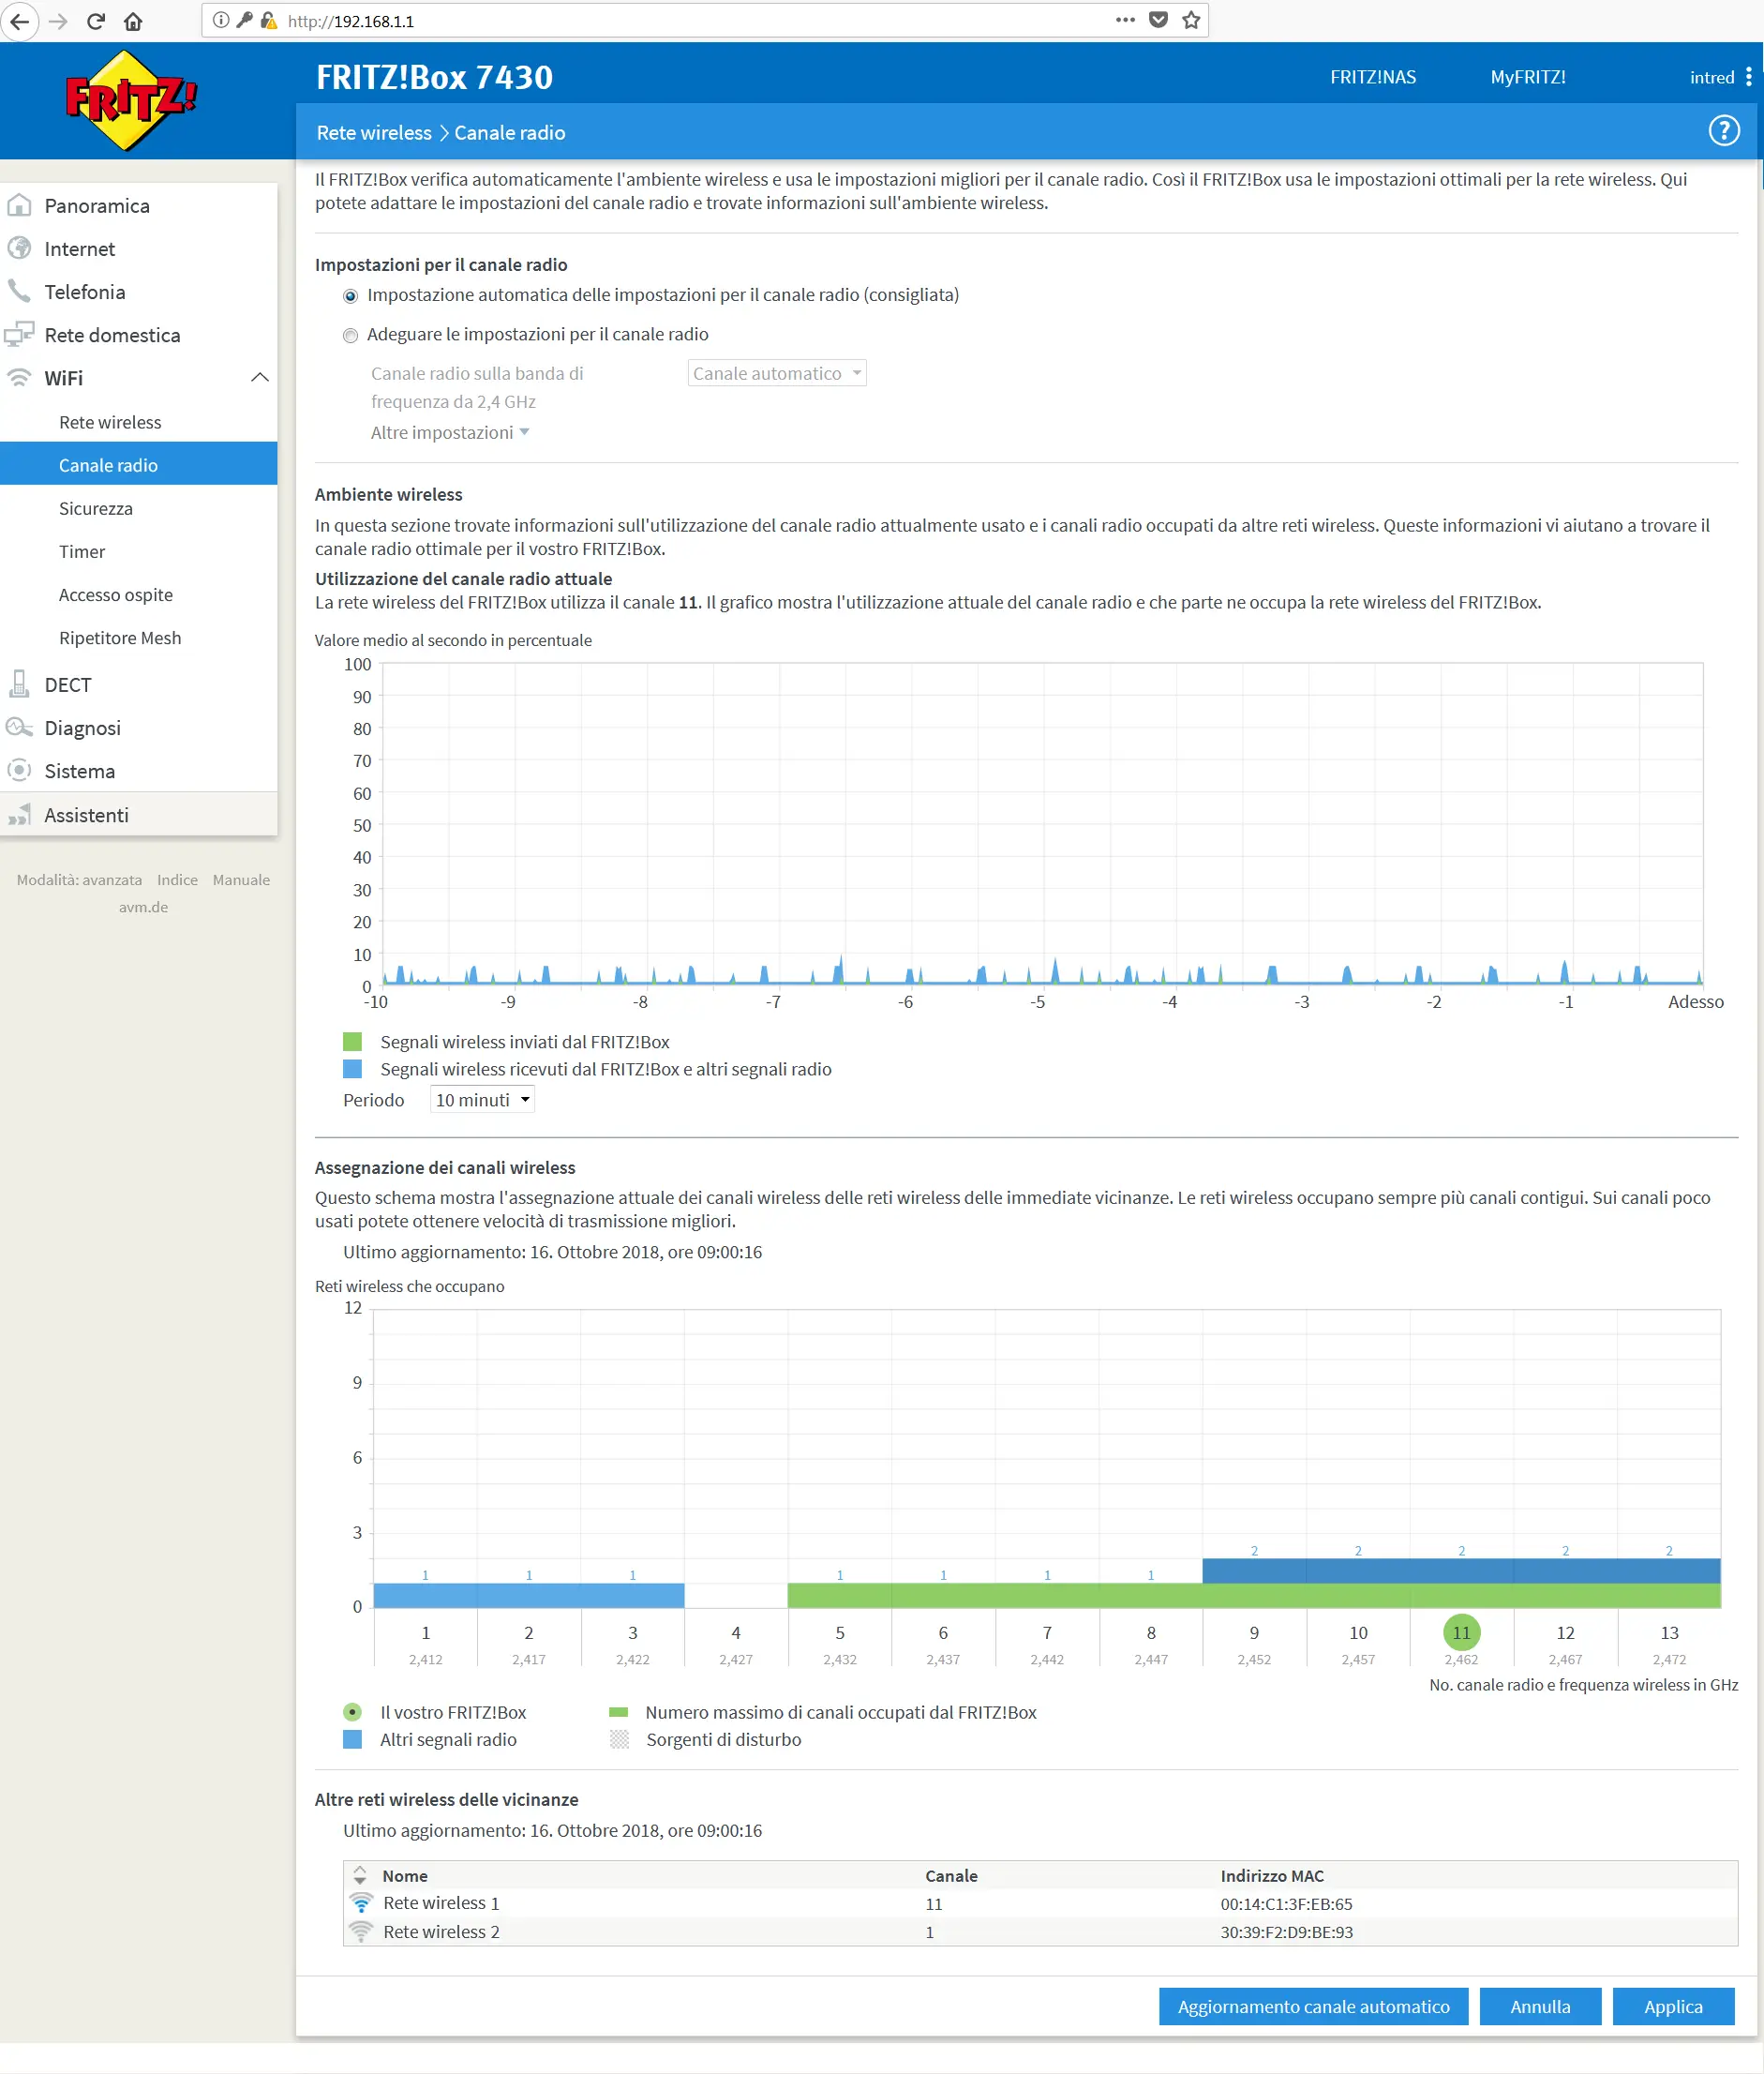Click MAC address 00:14:C1:3F:EB:65
This screenshot has width=1764, height=2074.
click(1286, 1904)
